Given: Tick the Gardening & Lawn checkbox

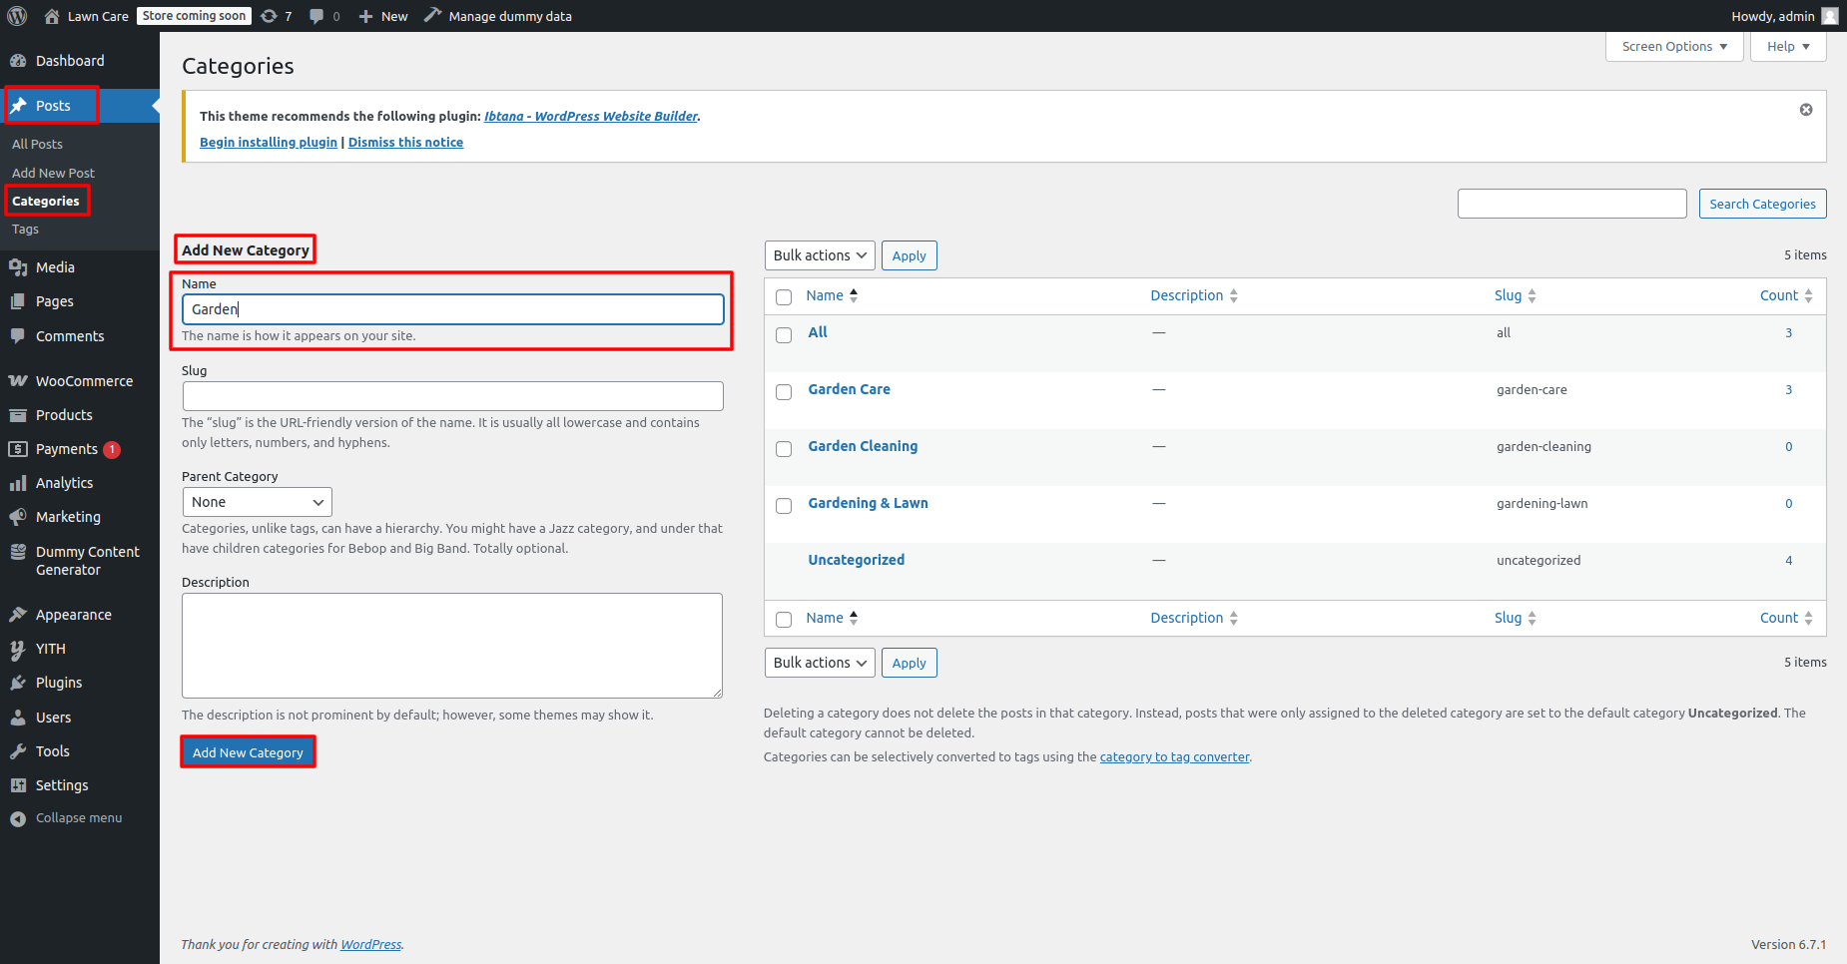Looking at the screenshot, I should (x=784, y=506).
